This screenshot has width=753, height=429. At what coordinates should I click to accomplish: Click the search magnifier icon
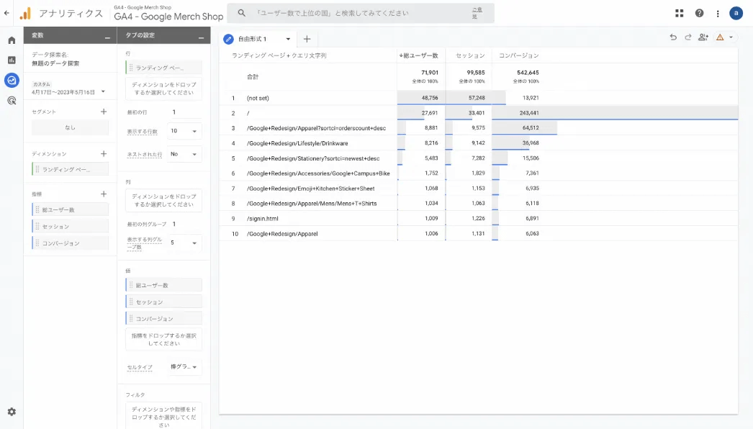click(242, 14)
